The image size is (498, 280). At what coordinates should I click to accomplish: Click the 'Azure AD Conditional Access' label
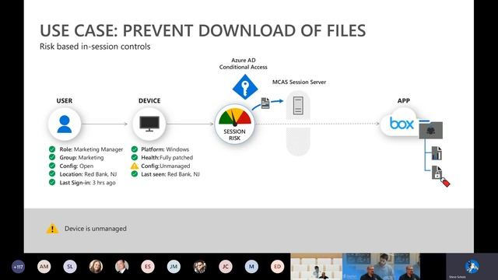point(244,64)
